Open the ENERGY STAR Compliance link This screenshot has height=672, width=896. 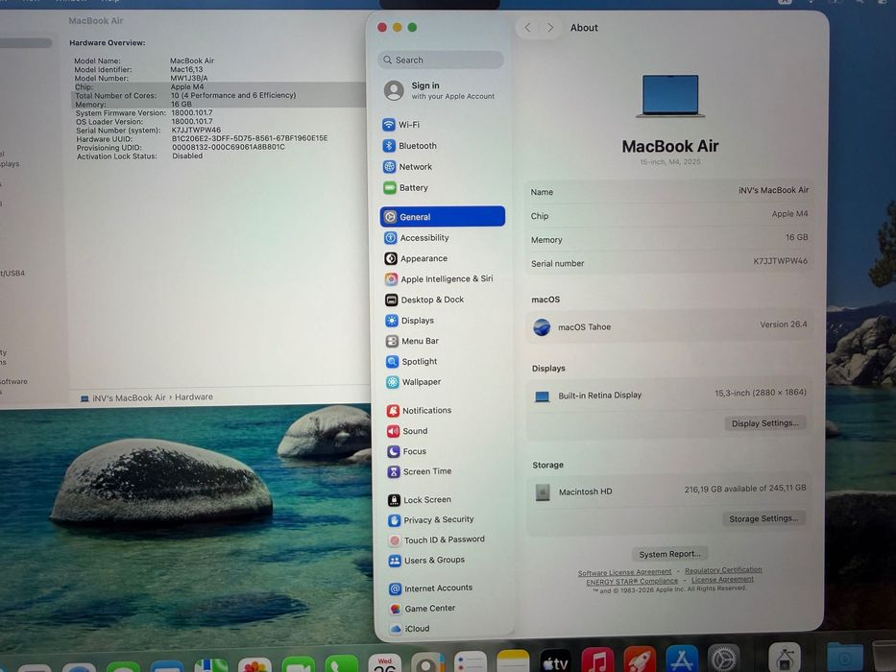click(x=632, y=582)
